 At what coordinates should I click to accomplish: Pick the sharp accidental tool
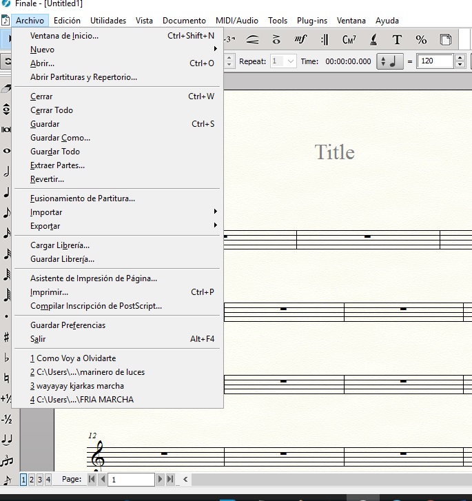[6, 337]
